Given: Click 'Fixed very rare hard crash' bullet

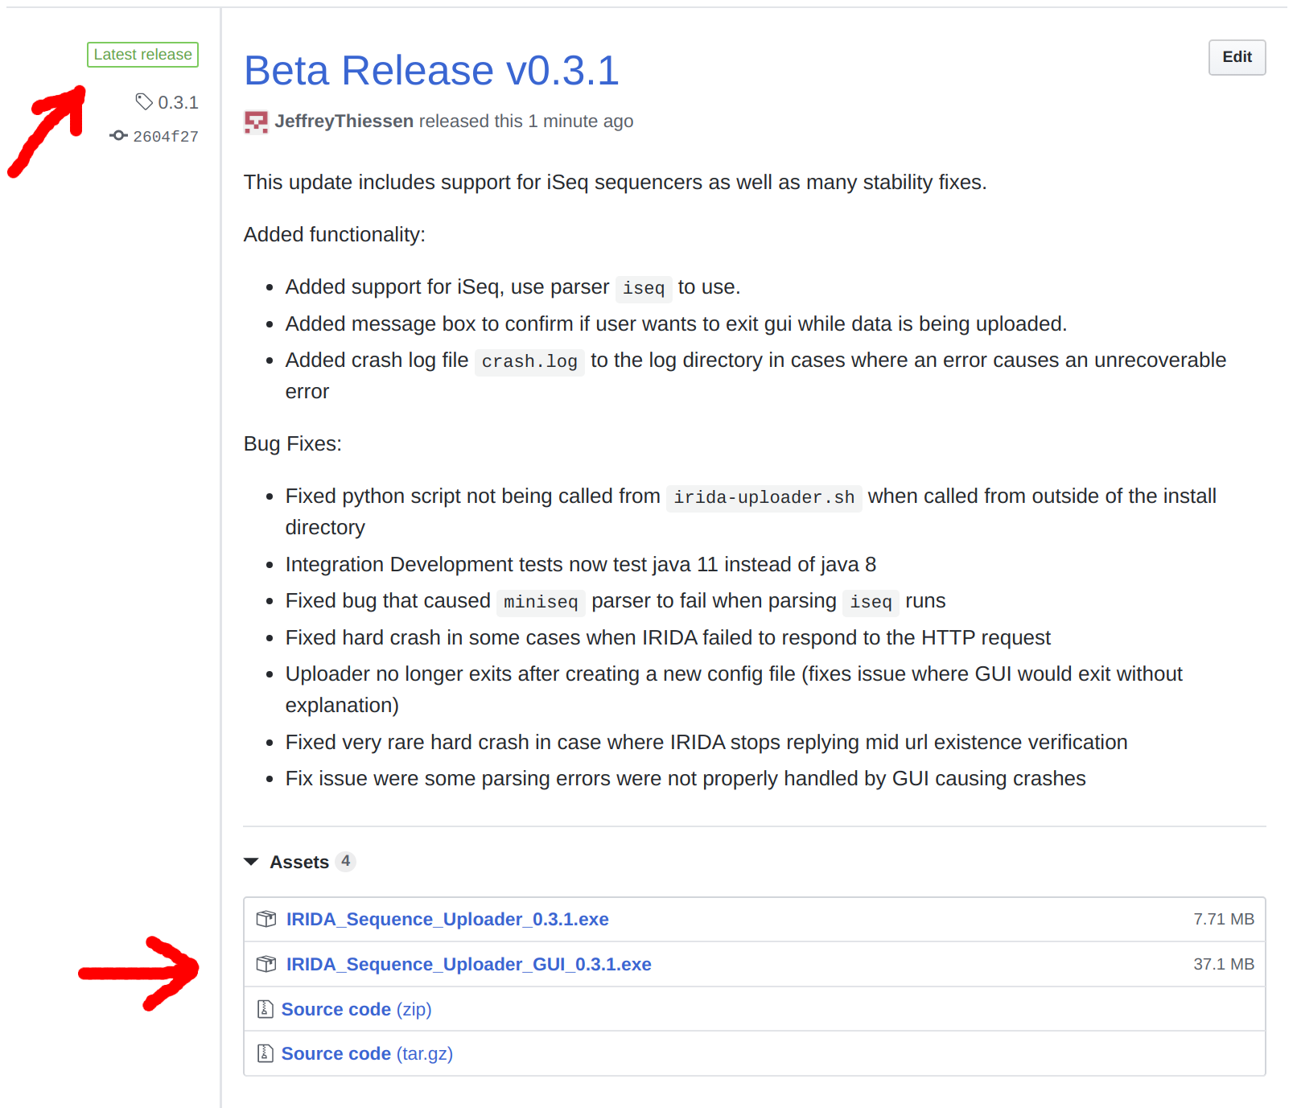Looking at the screenshot, I should click(706, 742).
